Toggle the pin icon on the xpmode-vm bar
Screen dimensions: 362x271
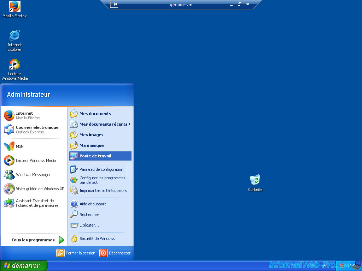coord(114,4)
